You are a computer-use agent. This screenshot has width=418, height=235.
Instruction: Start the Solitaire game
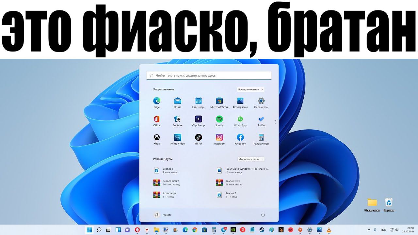[178, 121]
